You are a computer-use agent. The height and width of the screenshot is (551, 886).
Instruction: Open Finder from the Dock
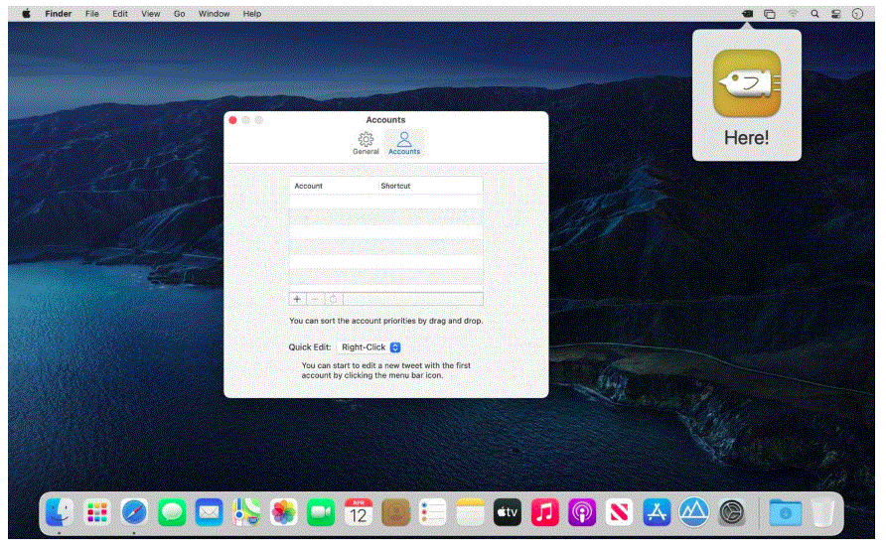(60, 513)
